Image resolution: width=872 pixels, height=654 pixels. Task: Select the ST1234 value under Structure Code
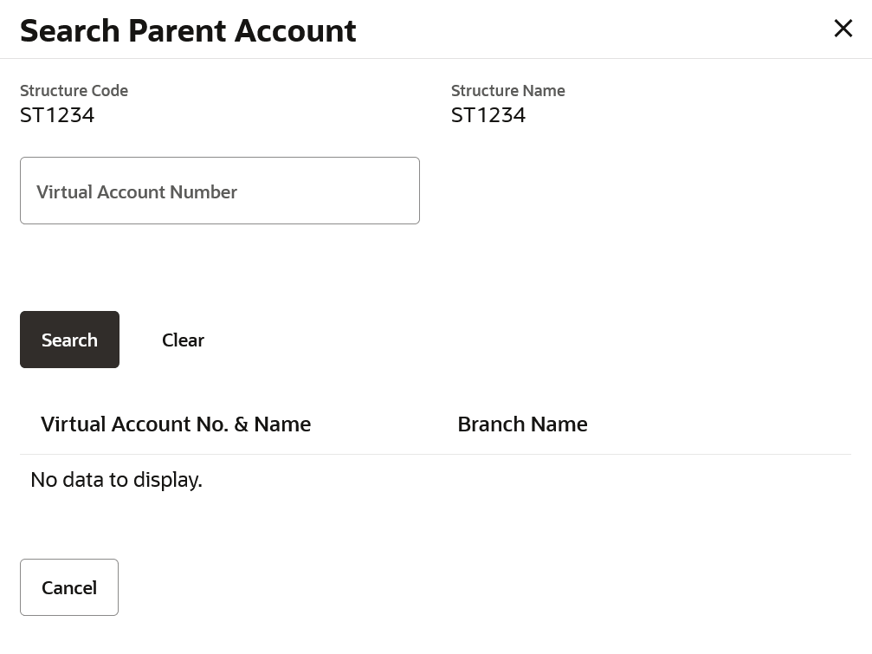point(57,115)
